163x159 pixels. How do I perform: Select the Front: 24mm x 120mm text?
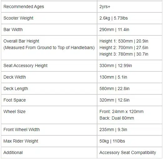(121, 111)
